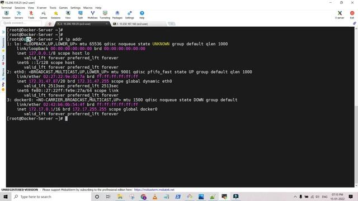Image resolution: width=358 pixels, height=201 pixels.
Task: Open the mobaxterm.mobatek.net link
Action: pos(154,190)
